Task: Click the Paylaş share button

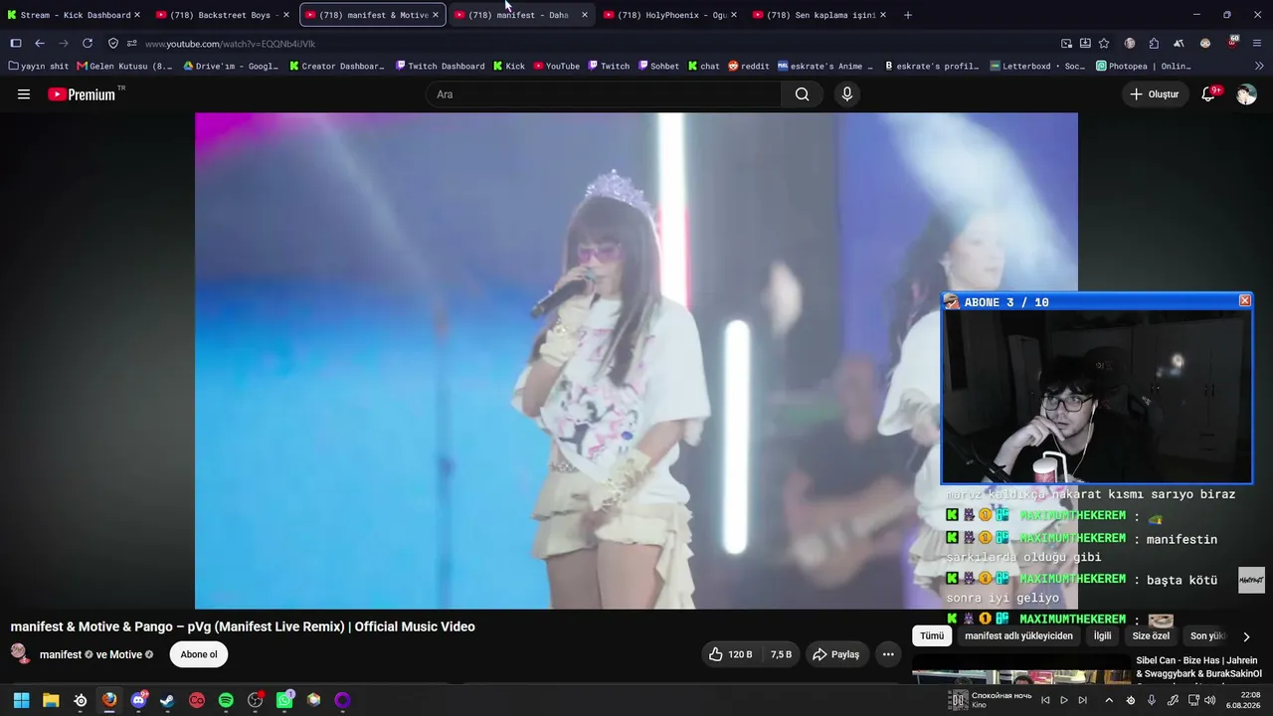Action: pyautogui.click(x=835, y=654)
